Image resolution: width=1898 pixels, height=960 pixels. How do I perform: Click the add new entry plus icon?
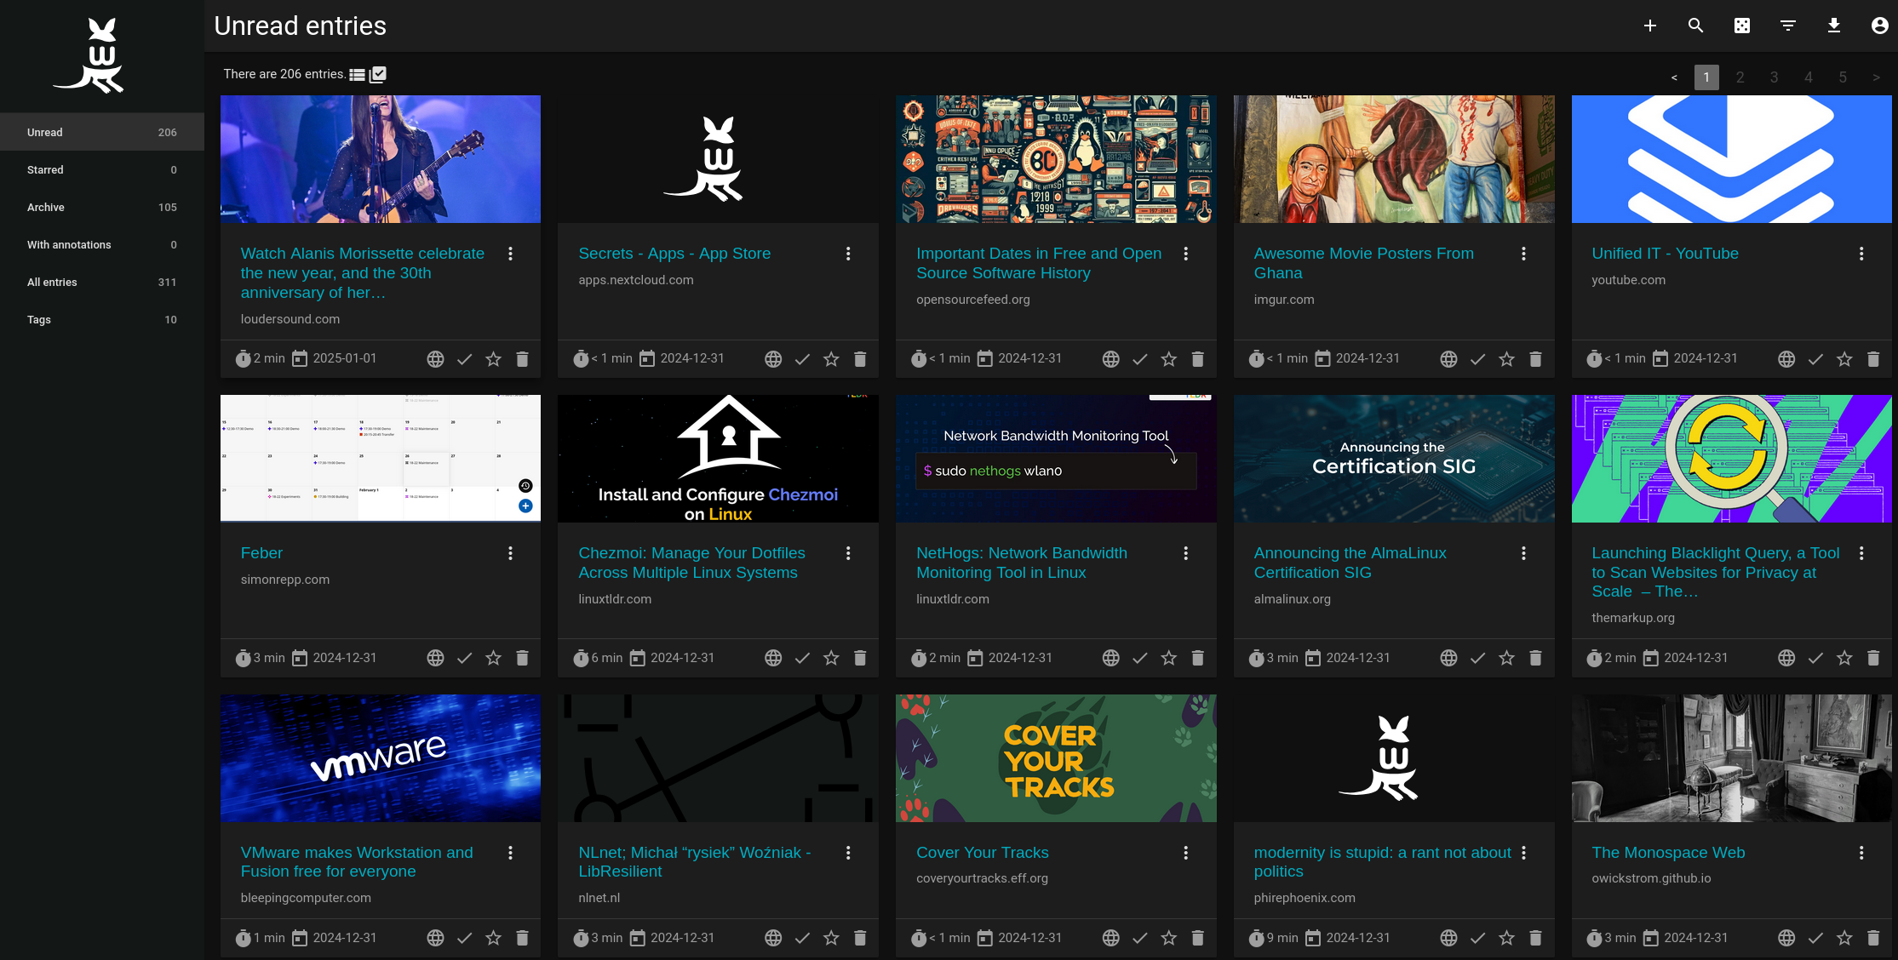pos(1649,26)
